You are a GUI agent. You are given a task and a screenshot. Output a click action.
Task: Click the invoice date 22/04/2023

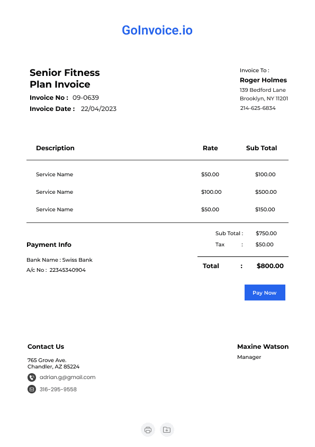[x=98, y=109]
